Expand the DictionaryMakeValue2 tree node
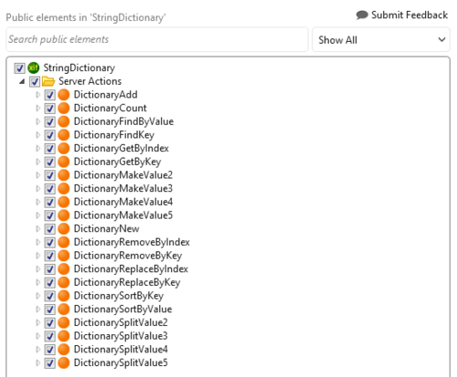Viewport: 457px width, 377px height. [37, 175]
